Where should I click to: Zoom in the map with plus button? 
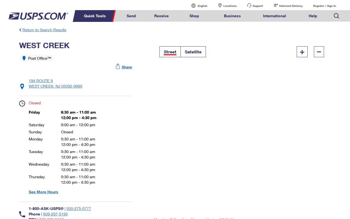pyautogui.click(x=302, y=52)
